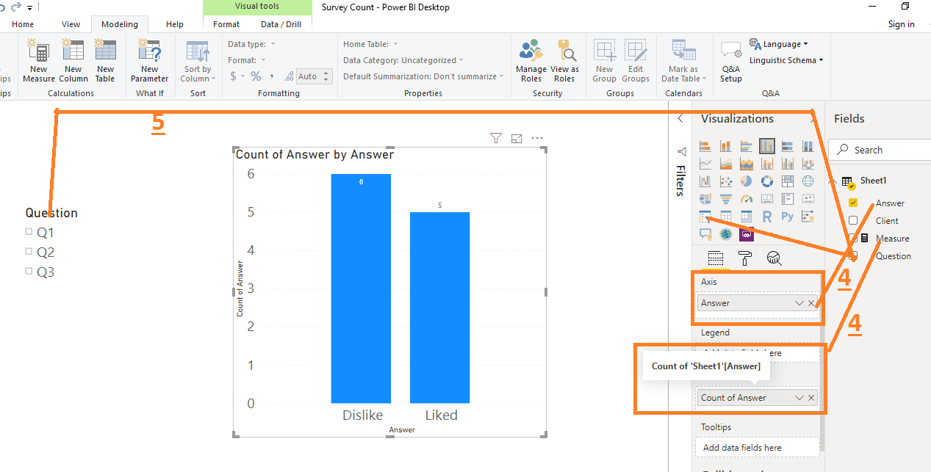Choose the 100% stacked bar chart visual
This screenshot has width=931, height=472.
tap(788, 145)
